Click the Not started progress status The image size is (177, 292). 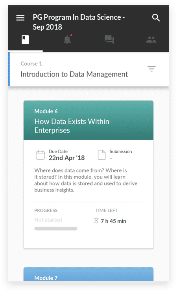coord(48,220)
